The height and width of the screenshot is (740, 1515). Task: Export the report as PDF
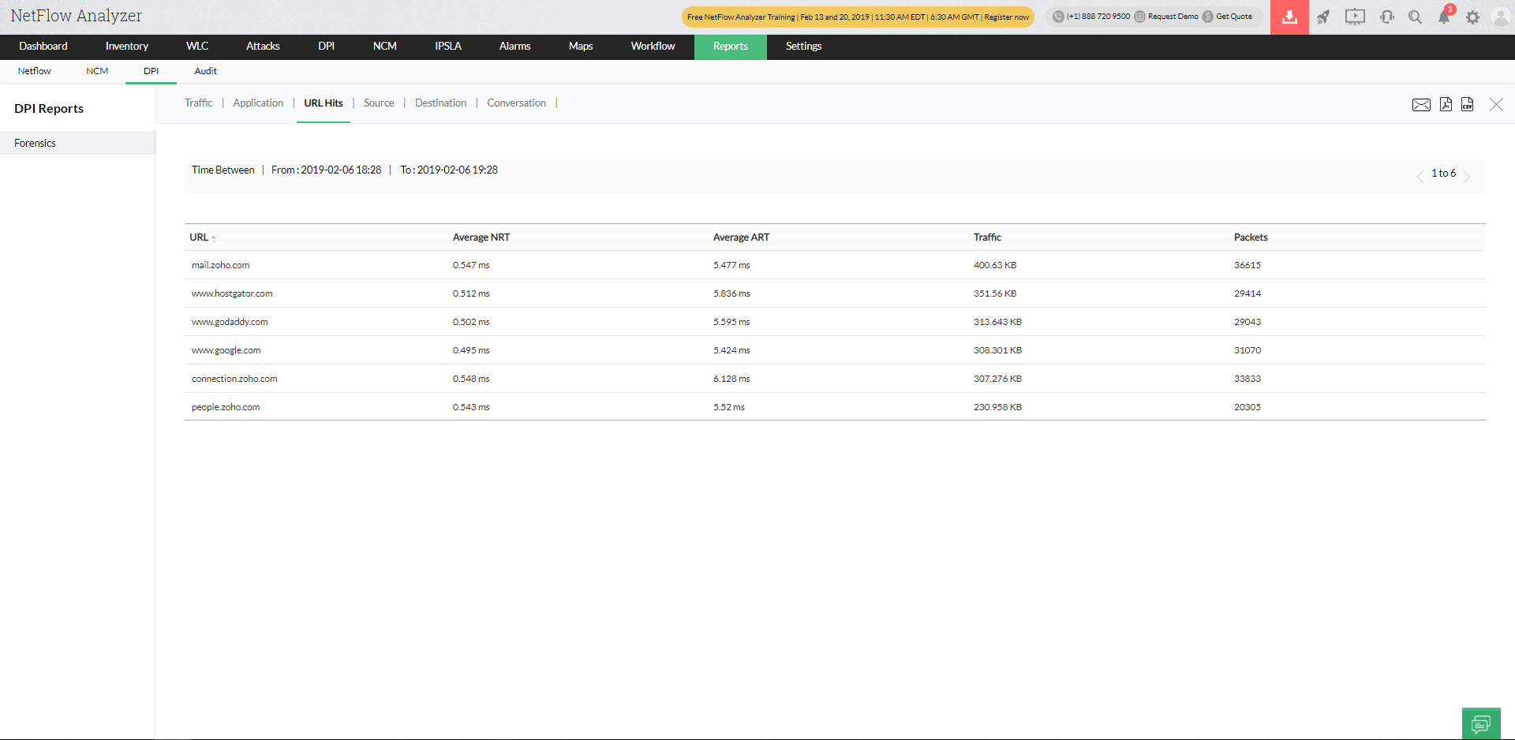pyautogui.click(x=1446, y=104)
